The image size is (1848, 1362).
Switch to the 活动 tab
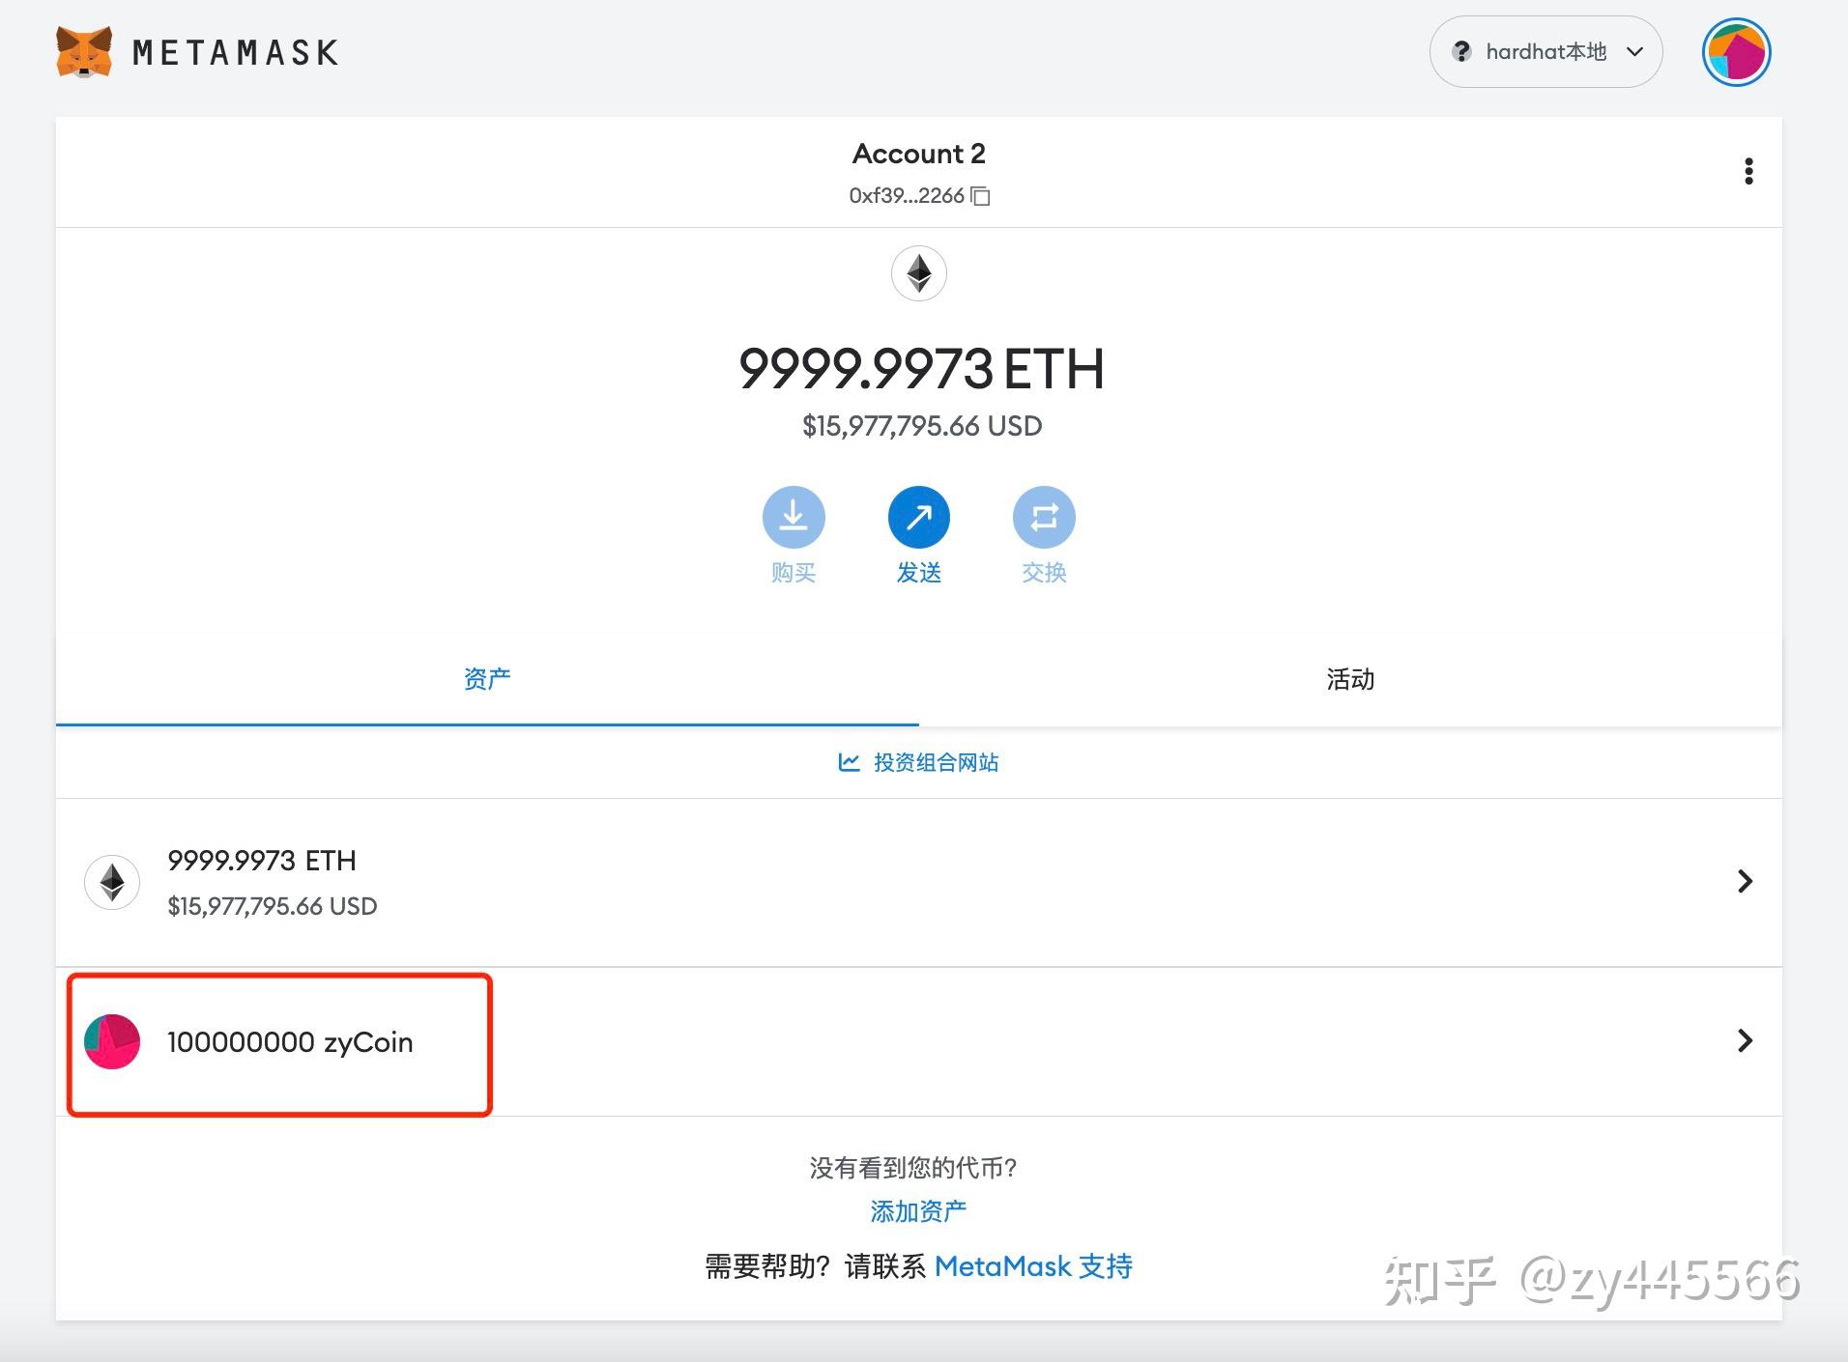point(1350,679)
